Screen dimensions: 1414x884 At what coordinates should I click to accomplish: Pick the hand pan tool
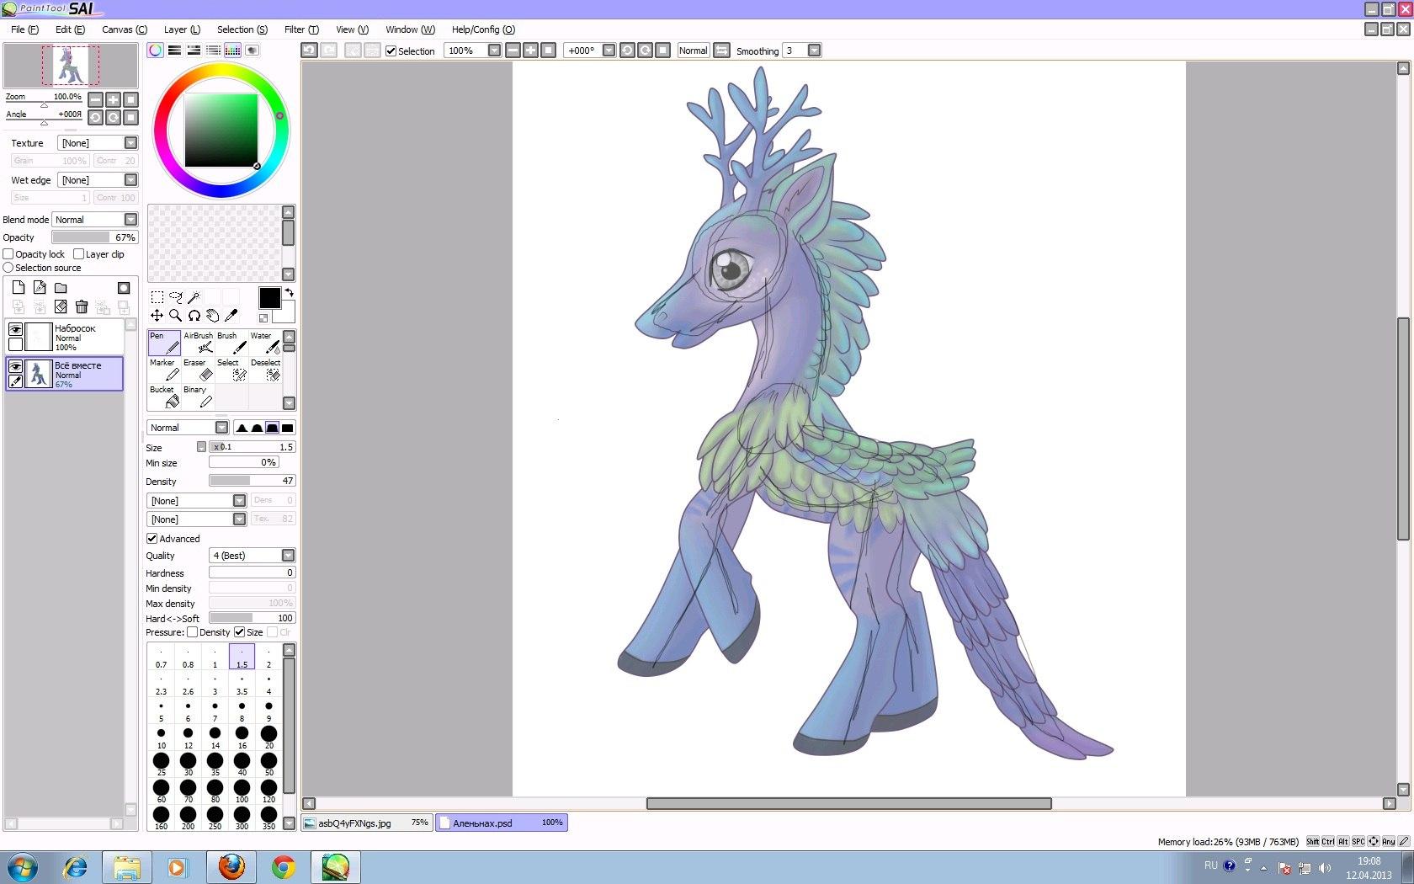(213, 316)
